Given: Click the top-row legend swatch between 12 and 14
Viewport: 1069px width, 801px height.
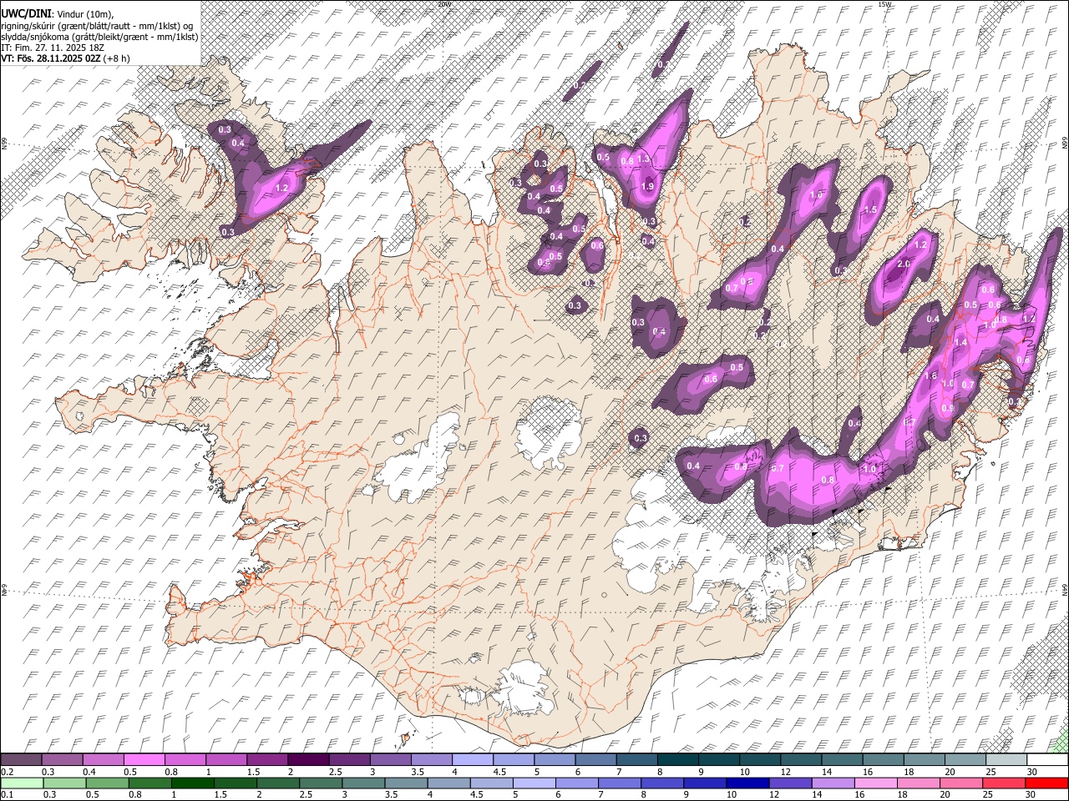Looking at the screenshot, I should 800,760.
